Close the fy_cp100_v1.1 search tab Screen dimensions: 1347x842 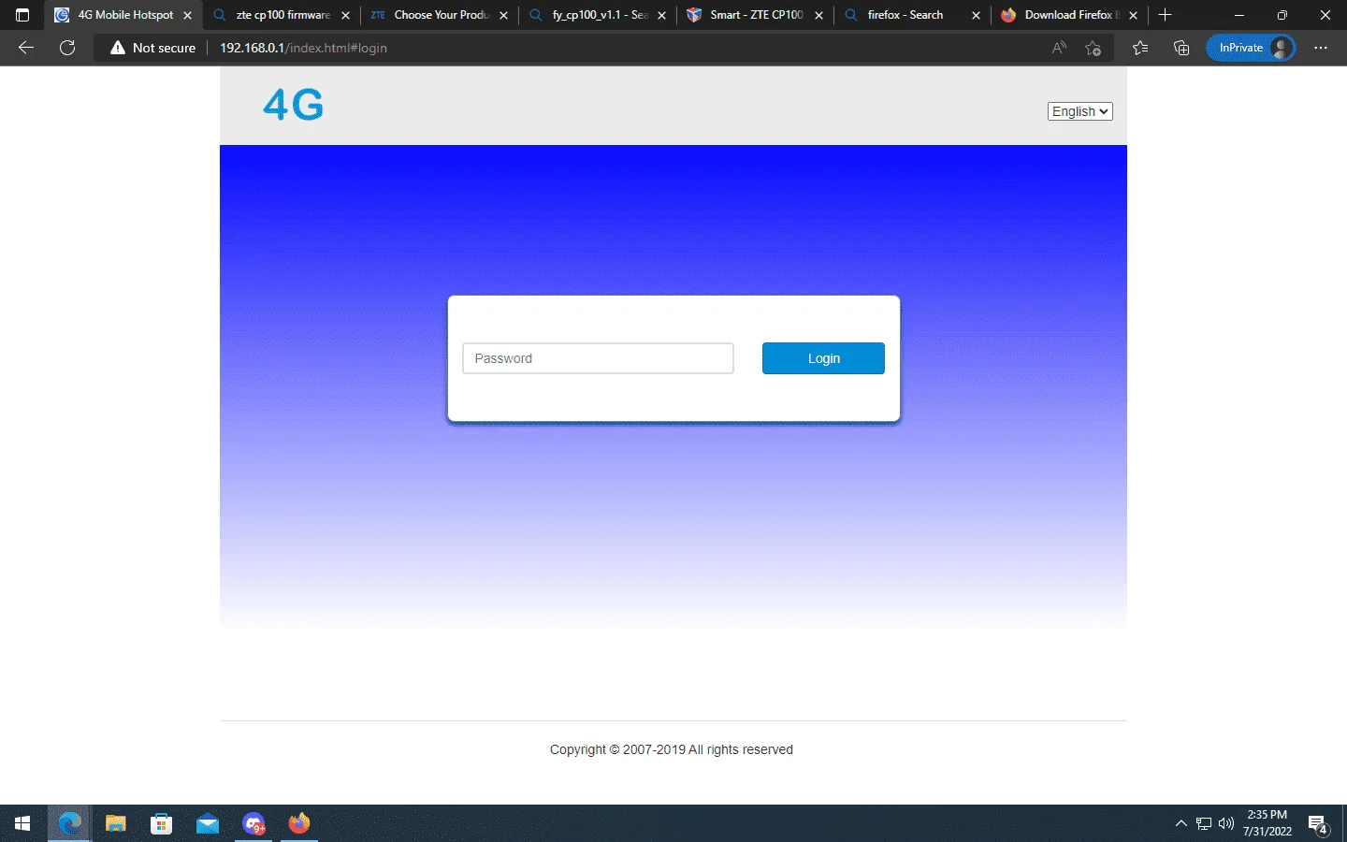pos(662,15)
